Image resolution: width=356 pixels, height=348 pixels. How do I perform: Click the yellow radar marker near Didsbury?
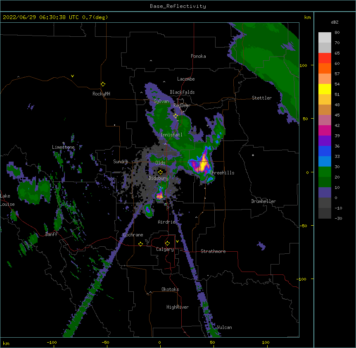[x=160, y=172]
